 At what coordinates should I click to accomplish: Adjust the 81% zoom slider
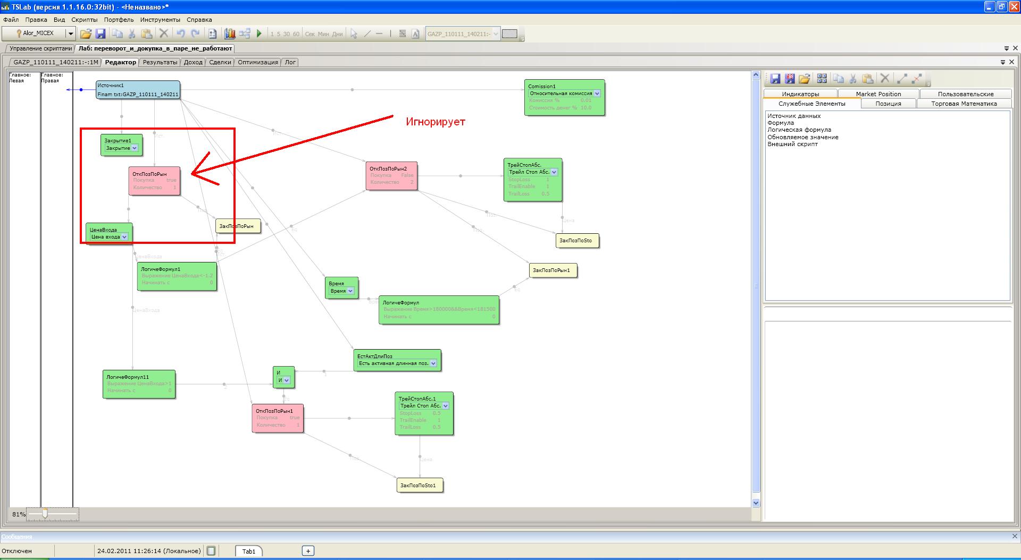click(45, 514)
